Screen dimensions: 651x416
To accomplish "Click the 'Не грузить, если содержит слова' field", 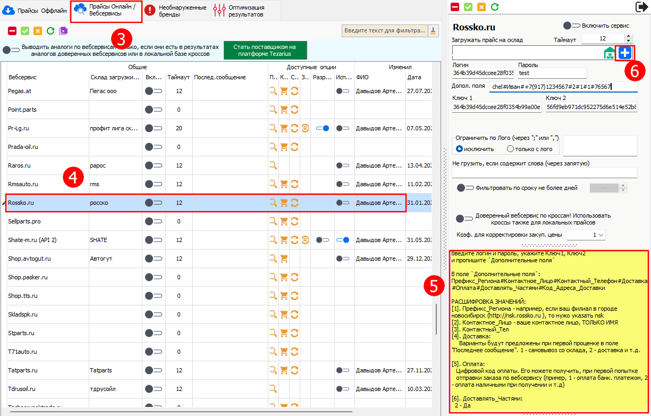I will point(544,172).
